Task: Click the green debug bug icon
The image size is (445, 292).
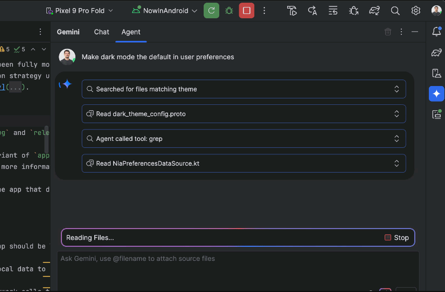Action: coord(229,11)
